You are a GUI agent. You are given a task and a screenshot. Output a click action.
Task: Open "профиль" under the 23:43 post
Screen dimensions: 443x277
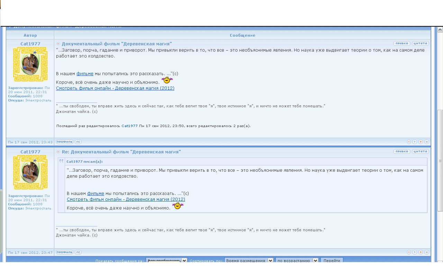point(65,142)
